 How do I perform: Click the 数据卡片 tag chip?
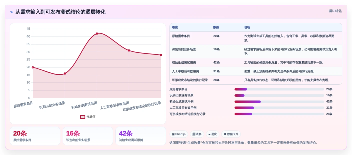tap(231, 134)
